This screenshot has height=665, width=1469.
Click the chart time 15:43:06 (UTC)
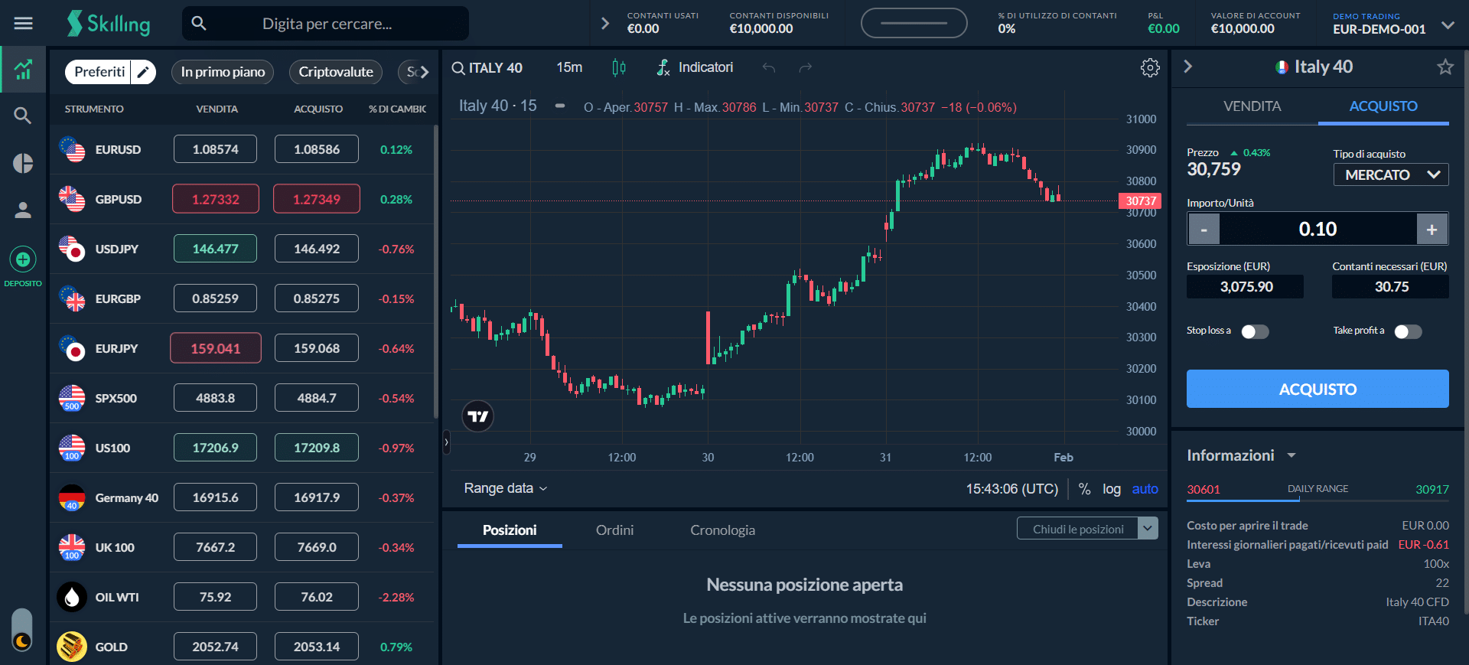pyautogui.click(x=1011, y=489)
